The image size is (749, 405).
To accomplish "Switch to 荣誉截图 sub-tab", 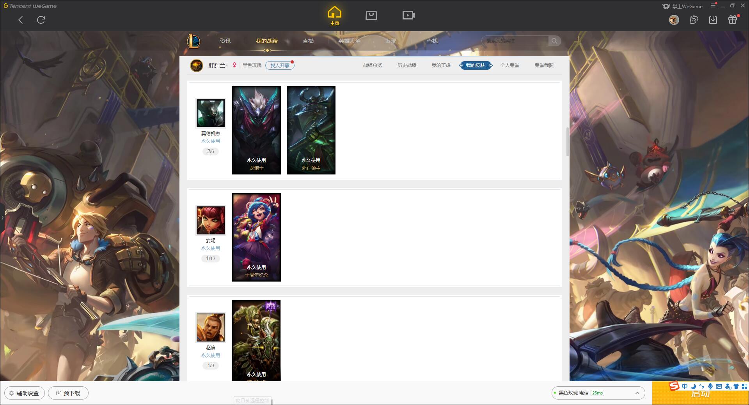I will 544,65.
